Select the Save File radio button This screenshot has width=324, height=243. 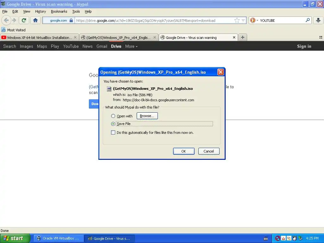click(113, 124)
